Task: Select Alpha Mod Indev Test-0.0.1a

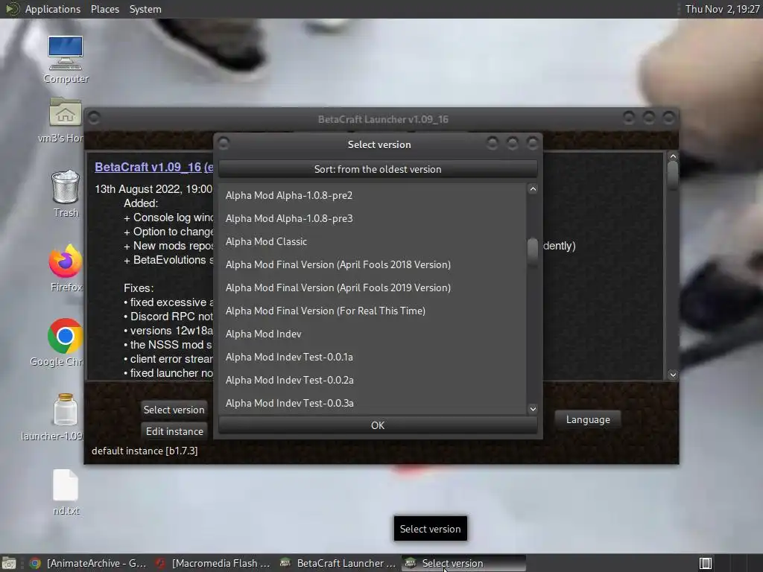Action: click(373, 357)
